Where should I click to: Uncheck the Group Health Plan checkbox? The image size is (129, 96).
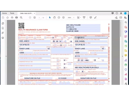[x=53, y=38]
